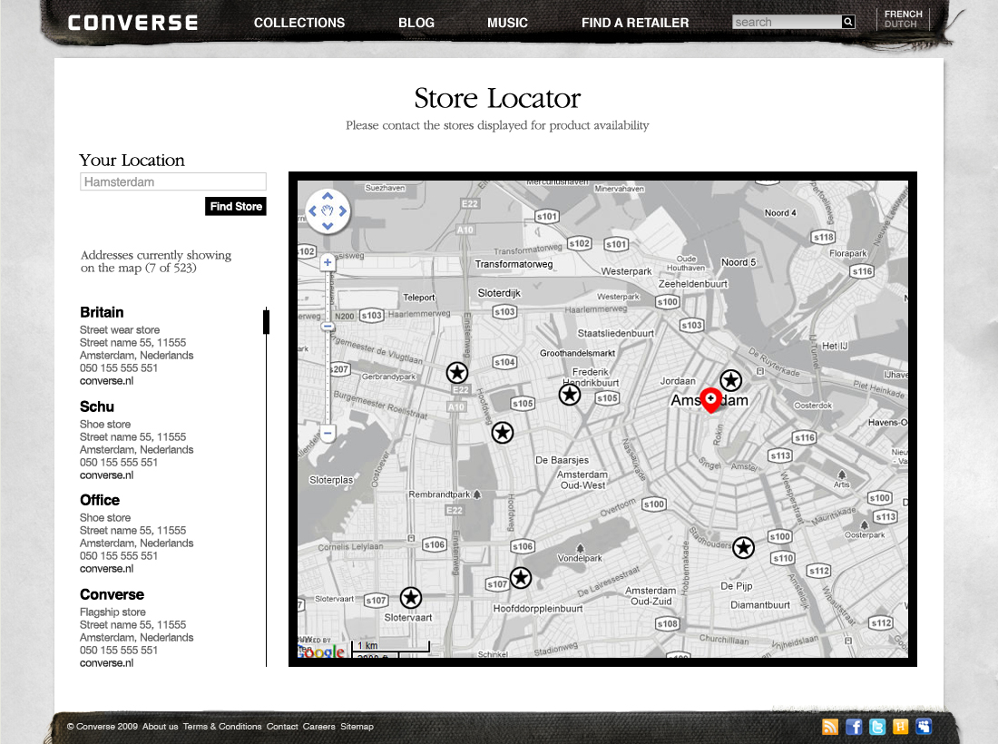Click the RSS feed icon
The height and width of the screenshot is (744, 998).
tap(830, 727)
